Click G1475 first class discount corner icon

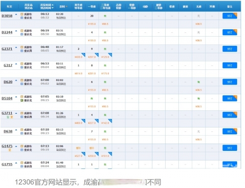[97, 154]
